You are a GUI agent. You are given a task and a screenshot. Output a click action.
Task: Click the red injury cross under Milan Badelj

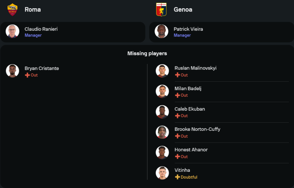tap(177, 95)
